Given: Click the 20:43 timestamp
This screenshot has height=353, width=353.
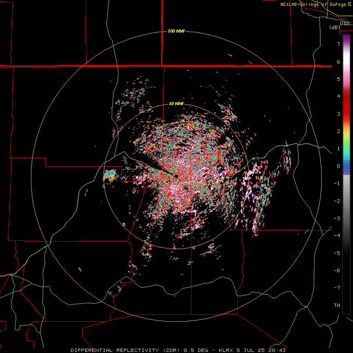Looking at the screenshot, I should pyautogui.click(x=277, y=350).
